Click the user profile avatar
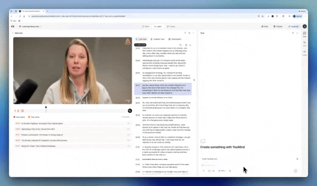Viewport: 317px width, 186px height. 305,26
